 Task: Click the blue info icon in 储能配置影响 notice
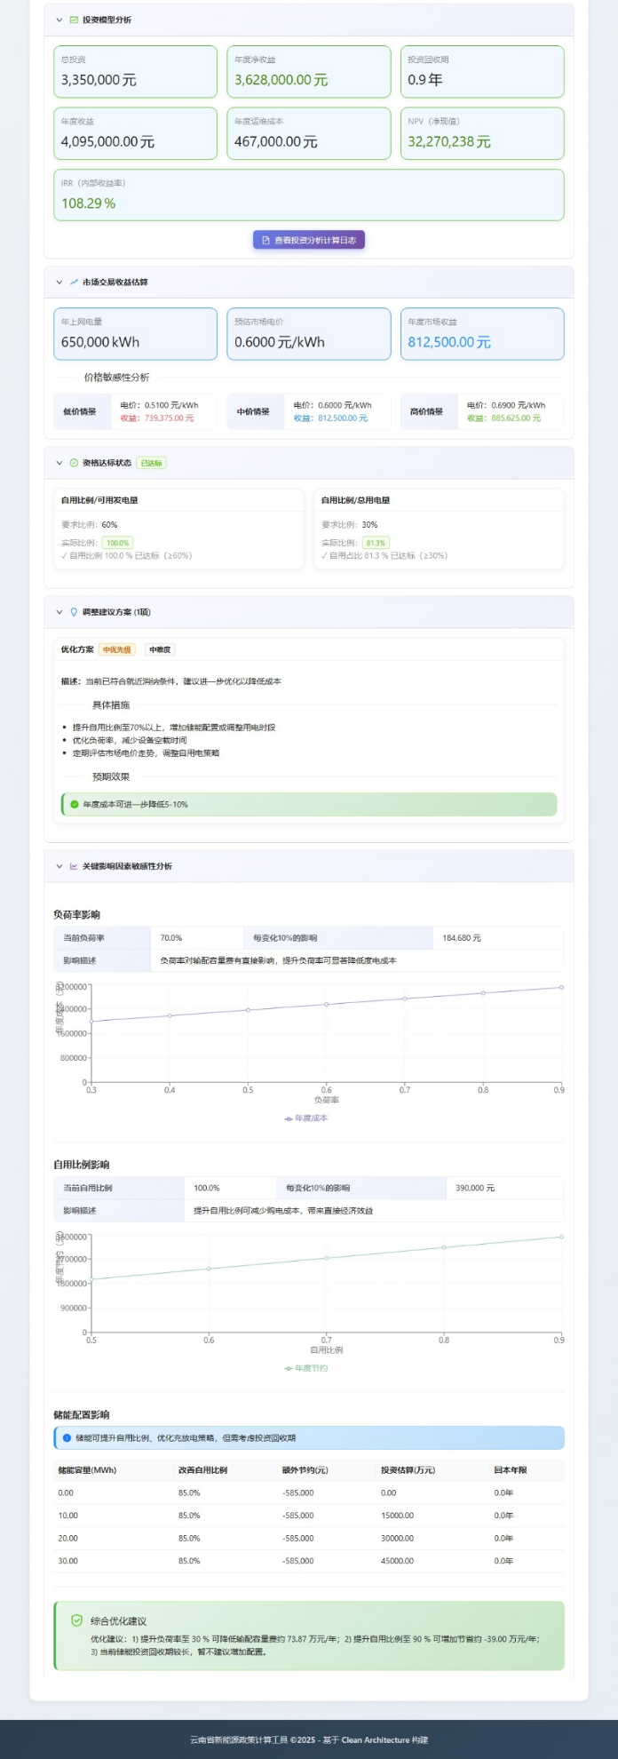click(67, 1437)
